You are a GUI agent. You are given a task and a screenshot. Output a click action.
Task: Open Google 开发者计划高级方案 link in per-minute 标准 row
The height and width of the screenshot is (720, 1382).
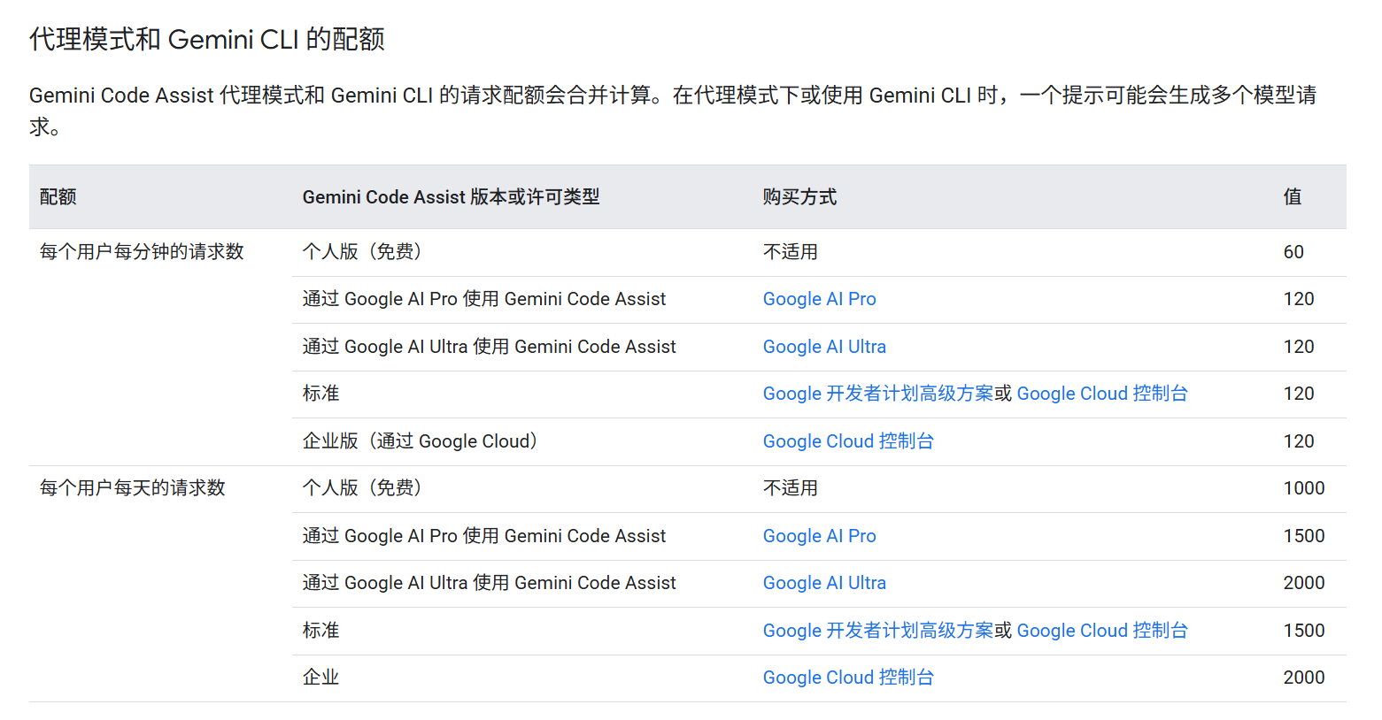click(878, 394)
